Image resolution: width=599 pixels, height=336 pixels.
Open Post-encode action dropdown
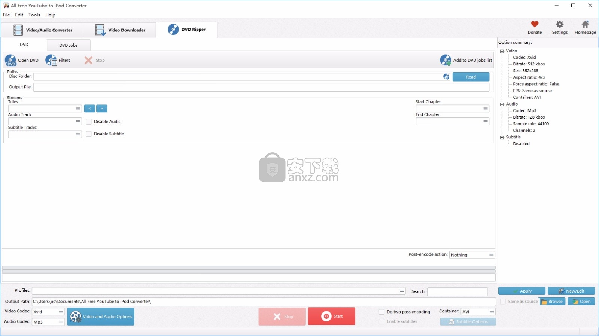(472, 255)
